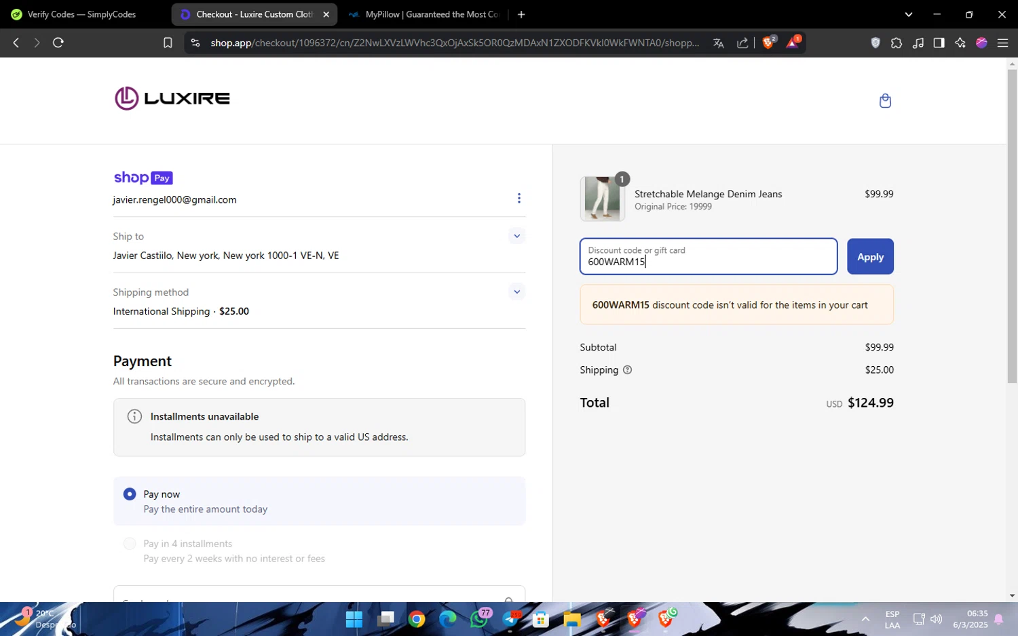Open the Stretchable Melange Denim Jeans thumbnail
The width and height of the screenshot is (1018, 636).
tap(603, 199)
